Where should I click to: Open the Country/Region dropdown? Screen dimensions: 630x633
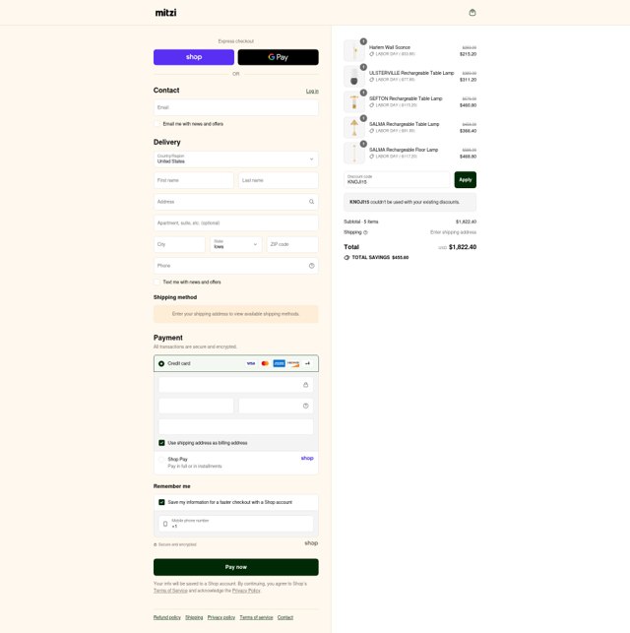tap(235, 159)
